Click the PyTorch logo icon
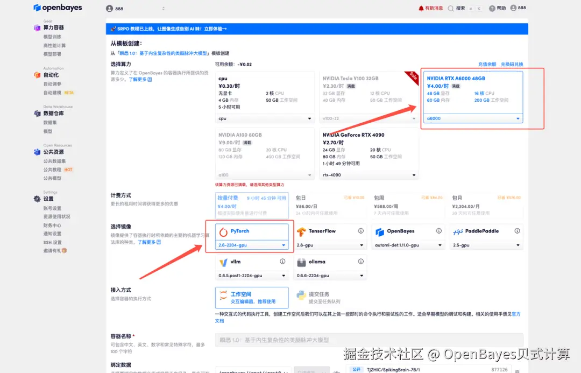Viewport: 581px width, 373px height. tap(223, 232)
